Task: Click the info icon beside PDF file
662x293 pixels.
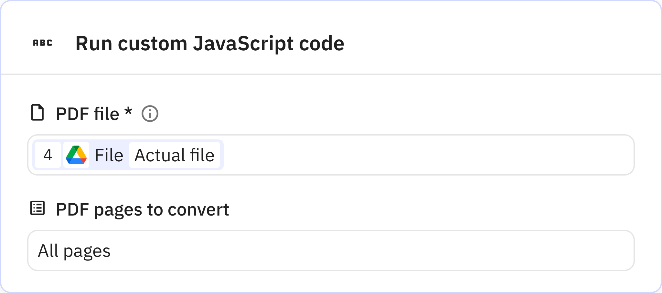Action: pos(150,114)
